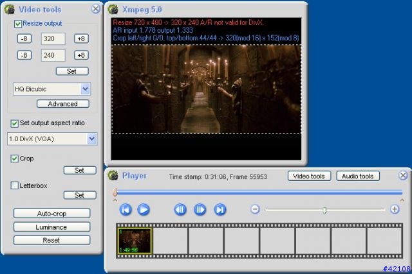
Task: Step back one frame in Player
Action: tap(180, 210)
